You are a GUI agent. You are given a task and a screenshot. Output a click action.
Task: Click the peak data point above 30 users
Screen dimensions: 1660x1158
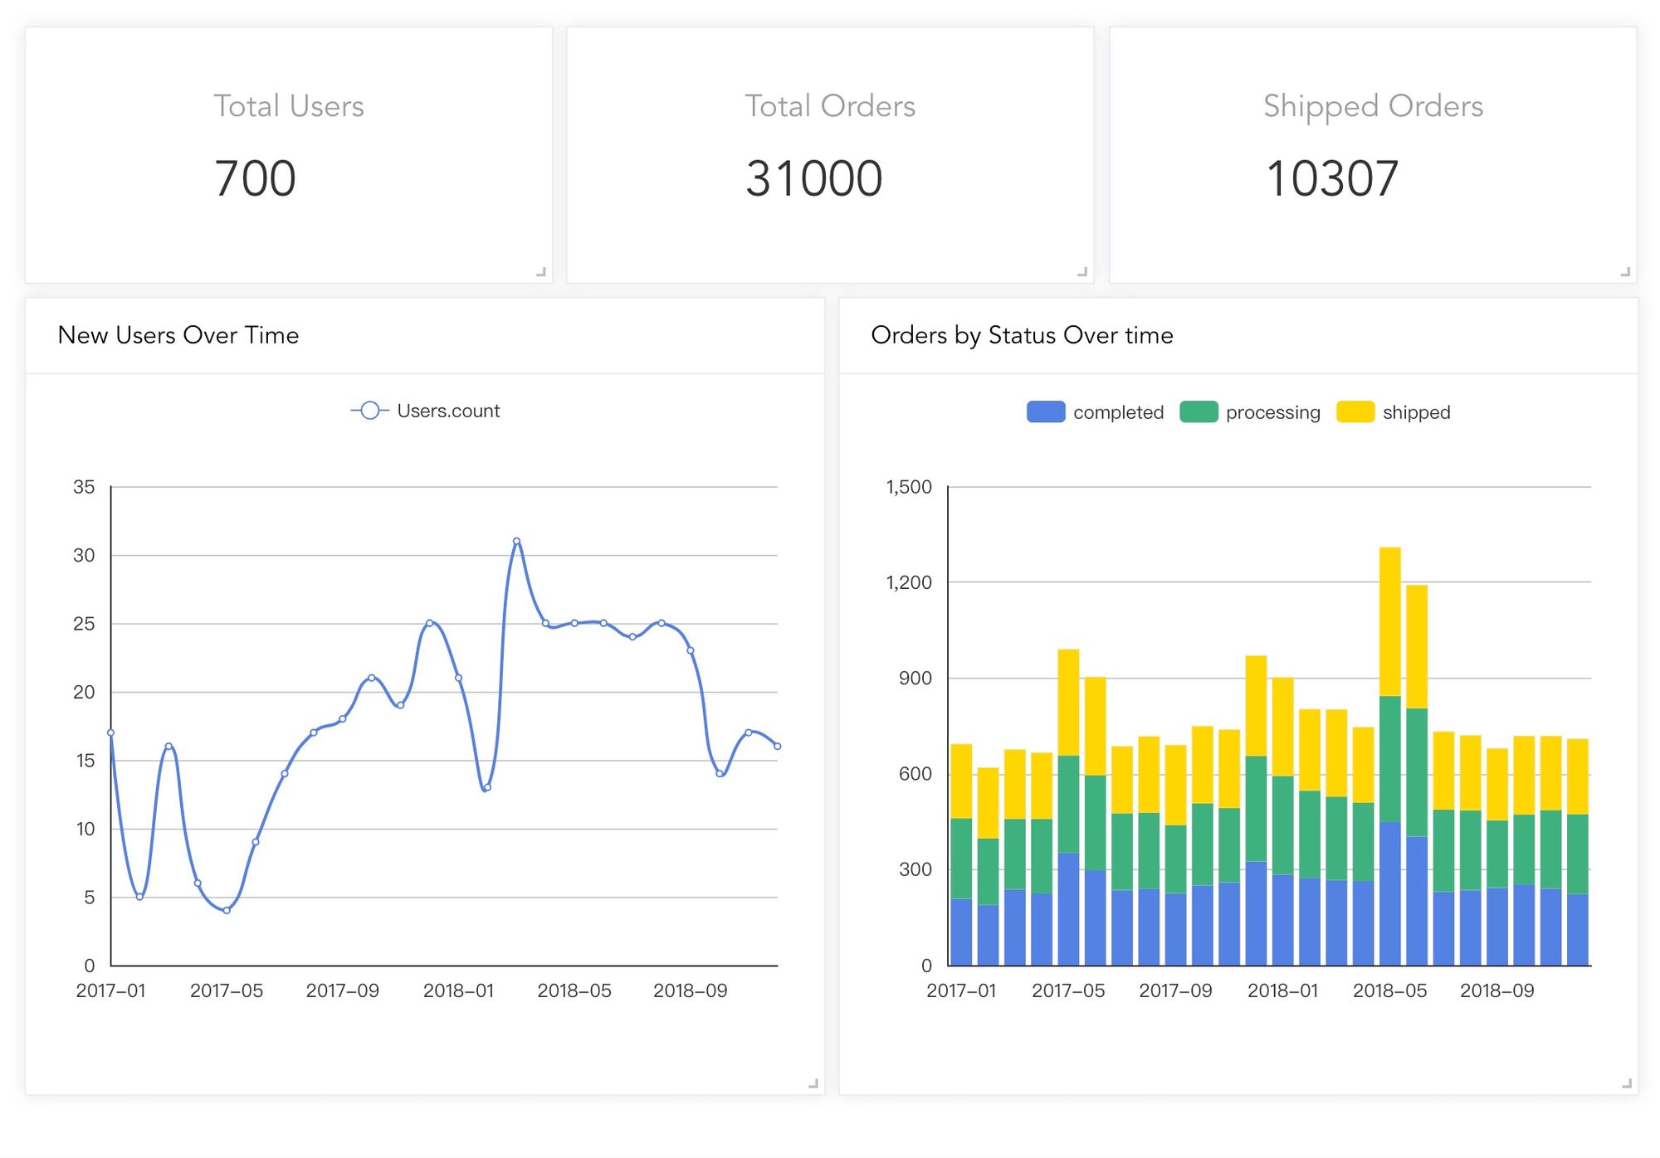tap(516, 541)
